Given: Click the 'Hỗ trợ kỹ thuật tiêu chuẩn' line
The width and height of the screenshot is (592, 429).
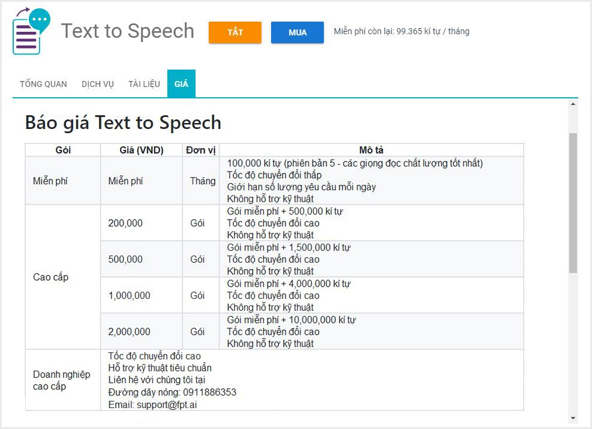Looking at the screenshot, I should pyautogui.click(x=160, y=368).
